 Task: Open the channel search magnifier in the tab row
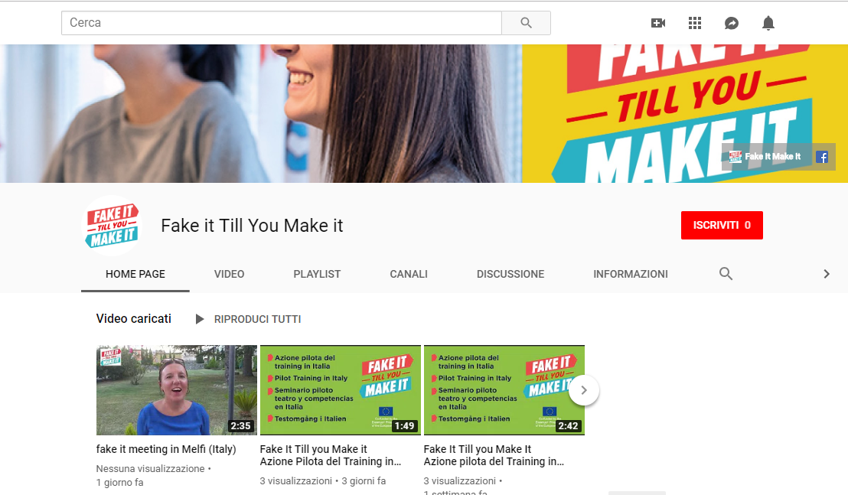pyautogui.click(x=725, y=273)
